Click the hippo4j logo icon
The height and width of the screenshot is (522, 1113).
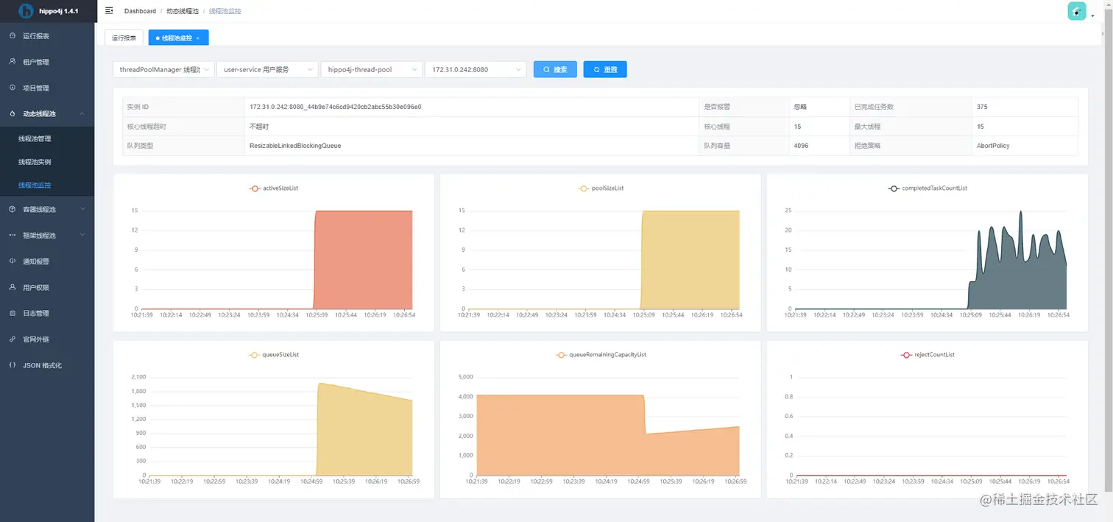tap(26, 11)
